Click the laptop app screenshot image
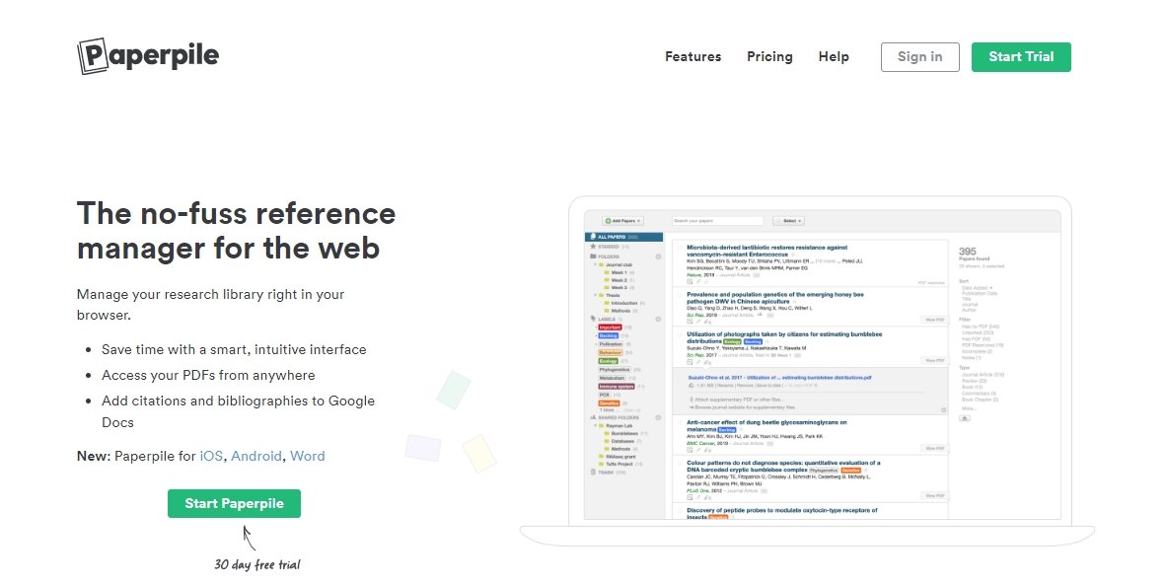Screen dimensions: 1166x584 tap(807, 371)
